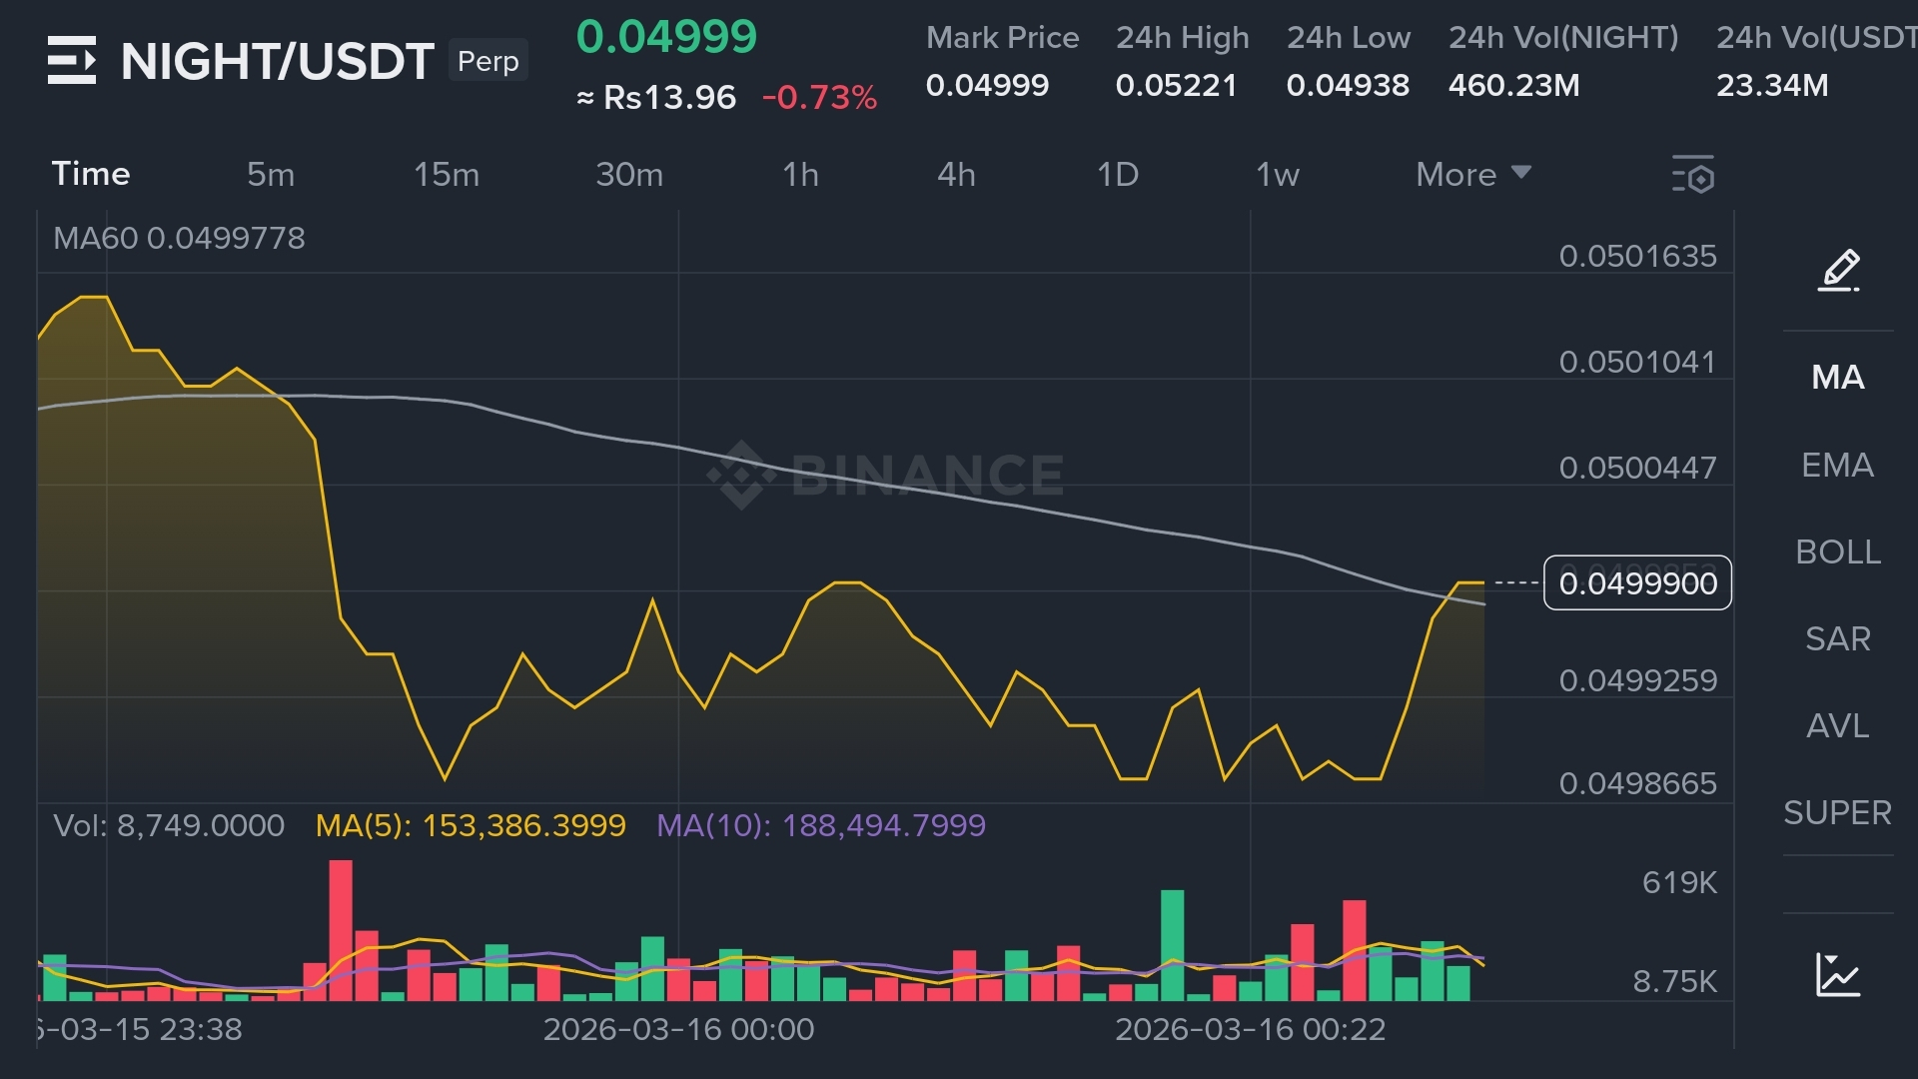Click the Perp contract label
The width and height of the screenshot is (1918, 1079).
coord(488,61)
